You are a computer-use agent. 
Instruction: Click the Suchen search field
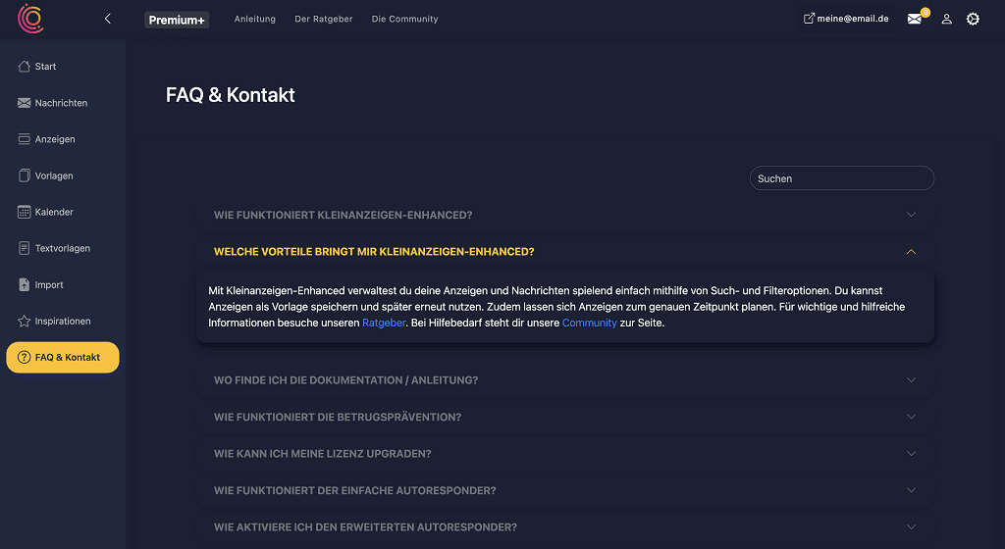pyautogui.click(x=841, y=178)
